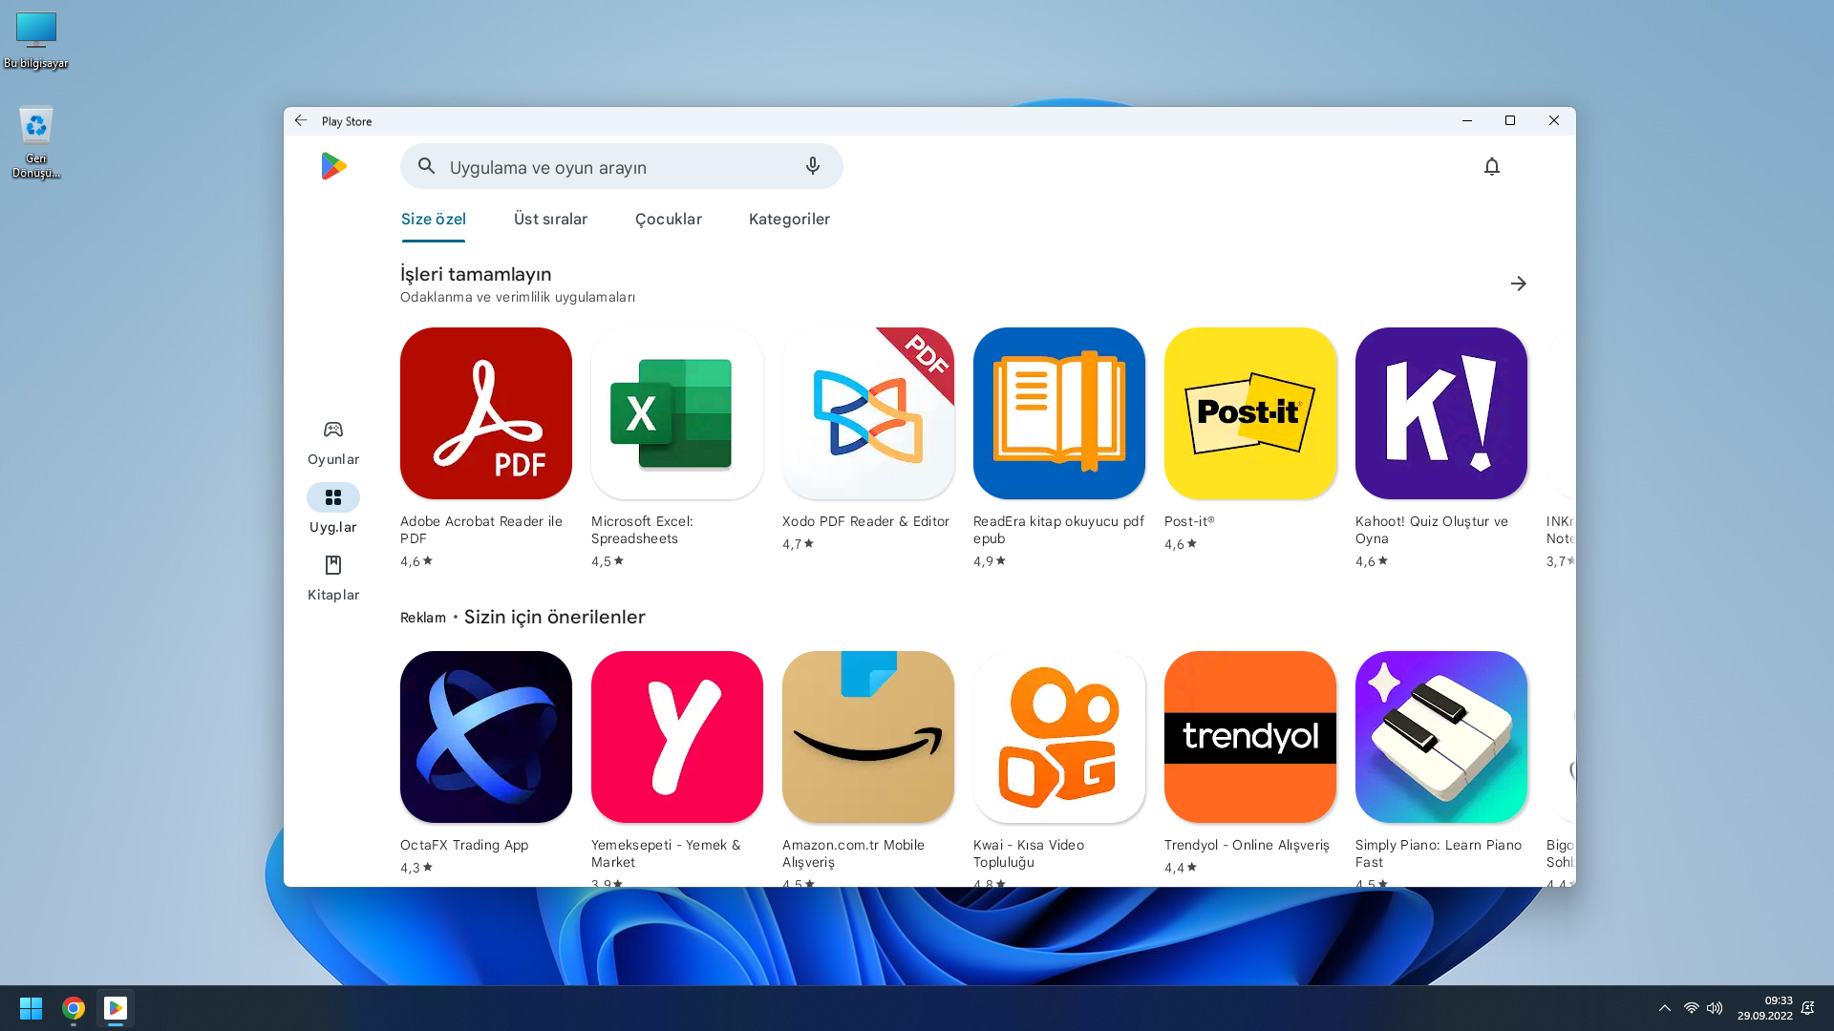
Task: Show hidden system tray icons chevron
Action: point(1664,1008)
